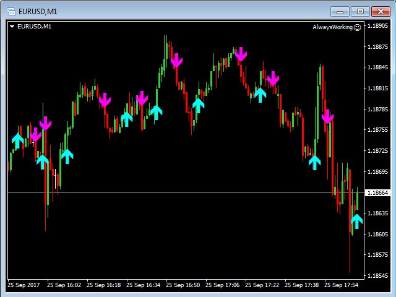Select the cyan buy arrow near 16:02 at 1.18725
The height and width of the screenshot is (297, 396).
67,157
